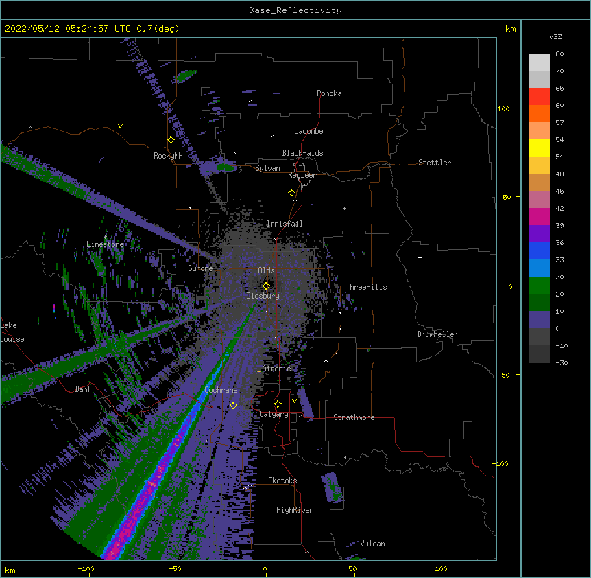
Task: Click the Lacombe city label
Action: pos(309,131)
